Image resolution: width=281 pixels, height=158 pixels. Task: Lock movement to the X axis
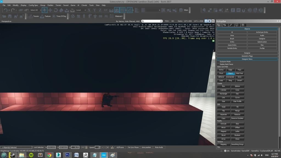coord(89,10)
